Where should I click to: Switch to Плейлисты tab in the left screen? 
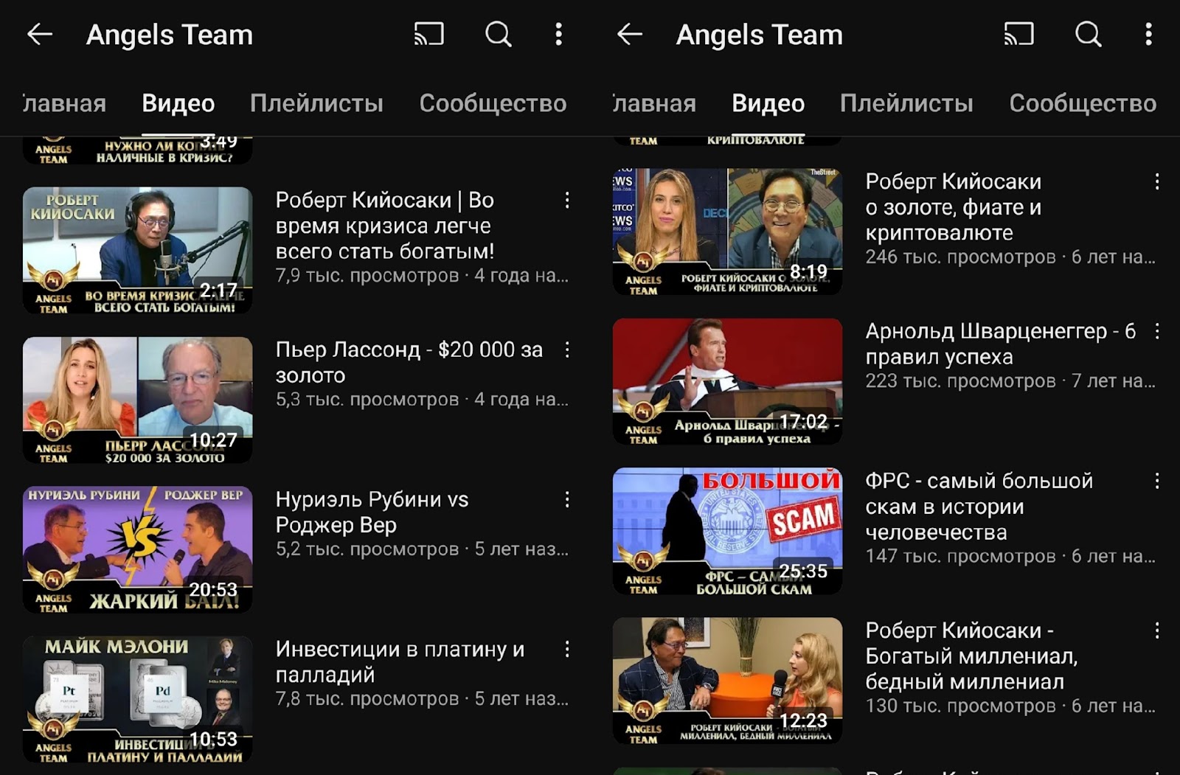pos(316,103)
